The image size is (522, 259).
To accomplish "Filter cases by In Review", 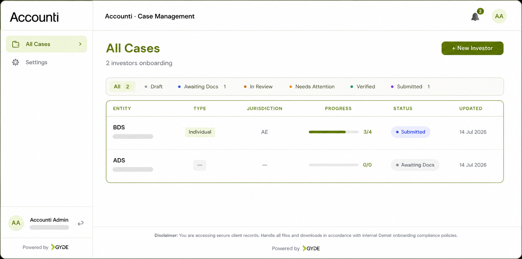I will 258,86.
